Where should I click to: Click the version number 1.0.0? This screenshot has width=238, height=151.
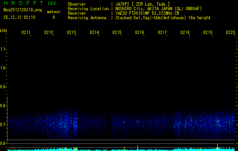pyautogui.click(x=51, y=4)
